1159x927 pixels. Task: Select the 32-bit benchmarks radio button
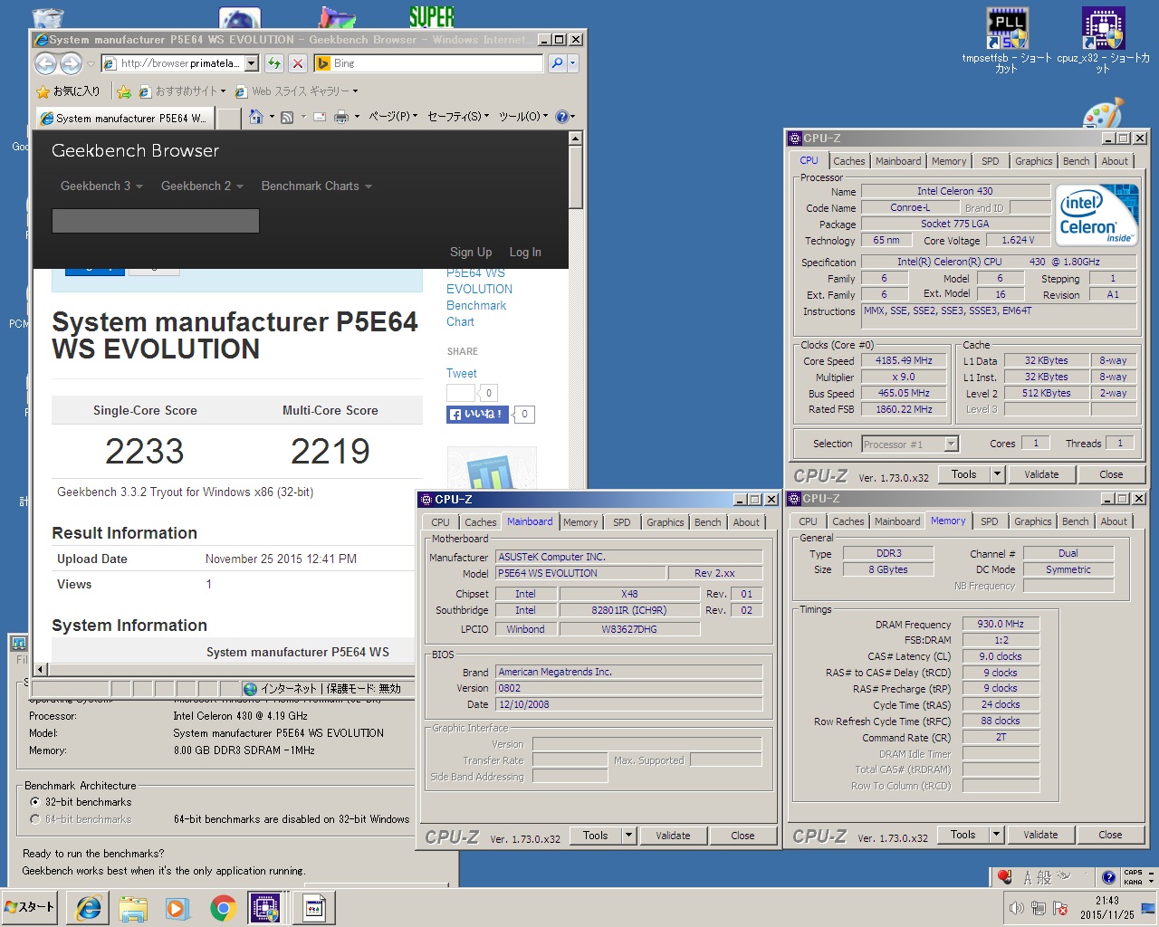tap(35, 802)
